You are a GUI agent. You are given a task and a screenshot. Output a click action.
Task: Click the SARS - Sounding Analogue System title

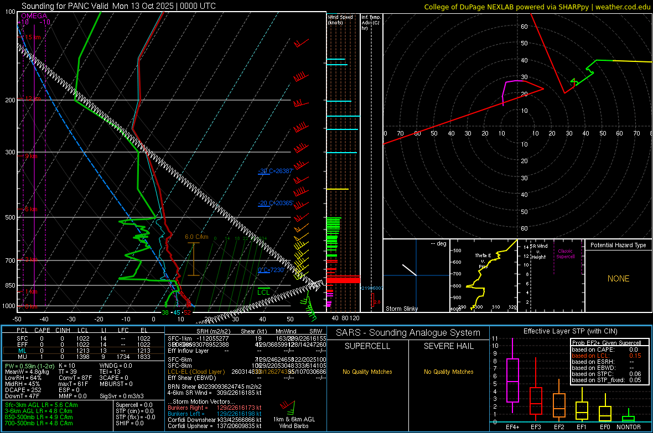click(408, 333)
